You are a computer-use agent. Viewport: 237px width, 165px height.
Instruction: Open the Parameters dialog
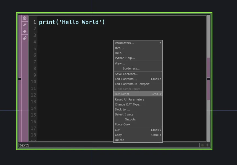(x=124, y=43)
